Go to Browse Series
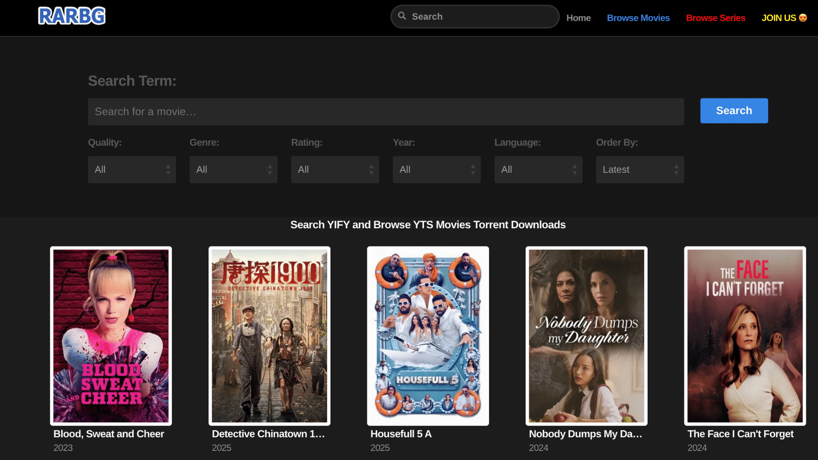Screen dimensions: 818x460 tap(715, 18)
